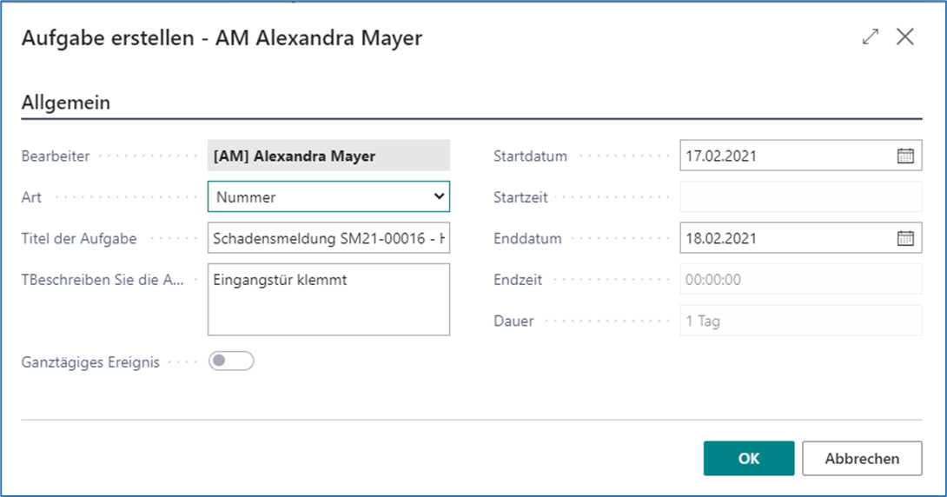This screenshot has height=497, width=947.
Task: Toggle the Ganztägiges Ereignis switch
Action: click(231, 361)
